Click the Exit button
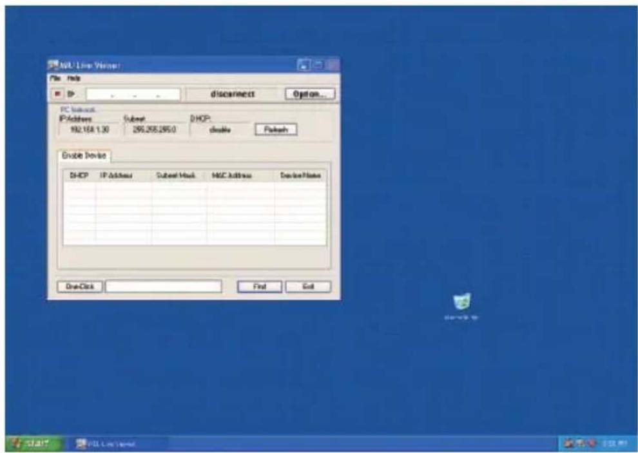The height and width of the screenshot is (453, 638). 308,287
